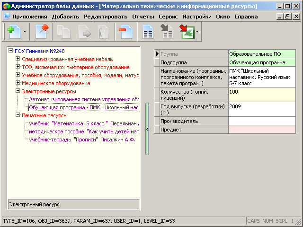Click the green splitter collapse handle
This screenshot has width=303, height=227.
pyautogui.click(x=147, y=129)
